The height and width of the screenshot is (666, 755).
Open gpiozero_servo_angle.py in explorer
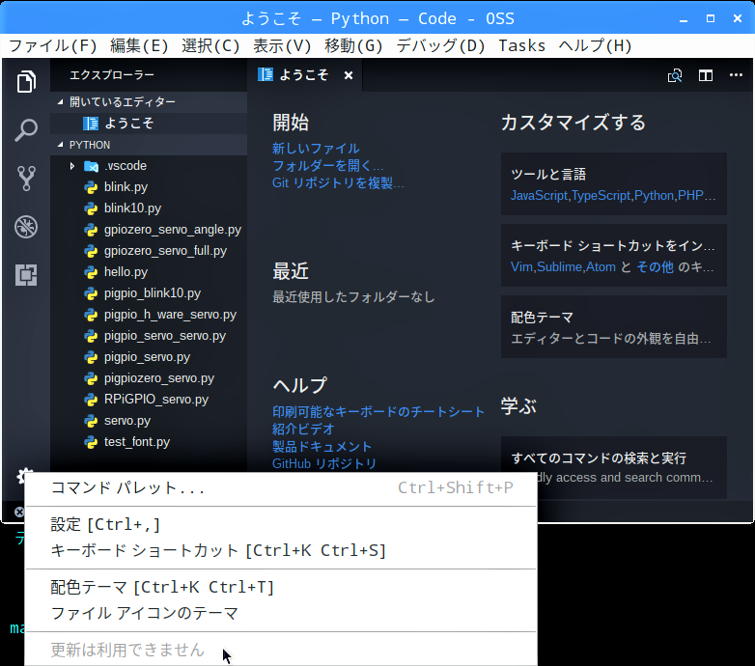point(149,230)
